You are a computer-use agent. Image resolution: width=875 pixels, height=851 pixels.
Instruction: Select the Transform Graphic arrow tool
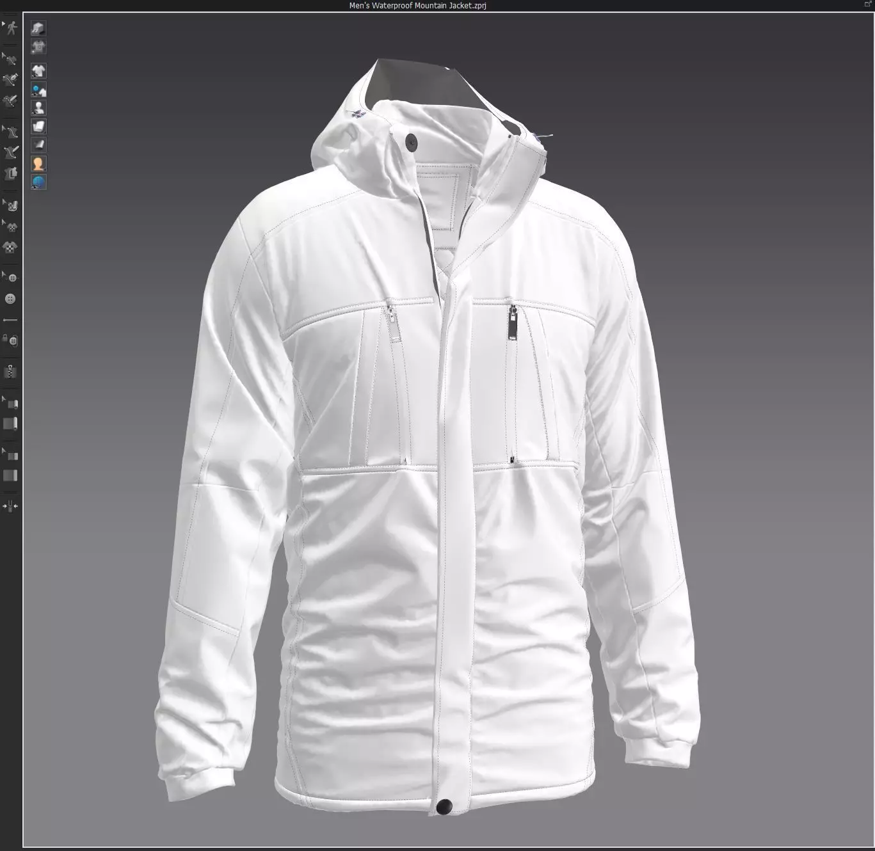(x=10, y=226)
